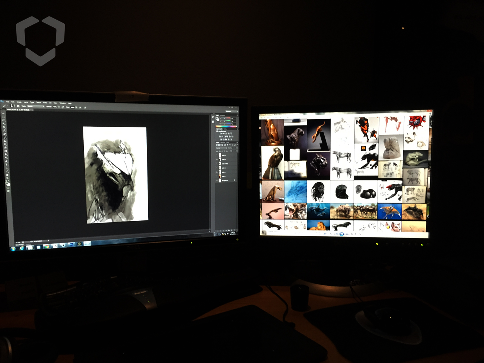Open Google Chrome from the taskbar

click(x=47, y=246)
